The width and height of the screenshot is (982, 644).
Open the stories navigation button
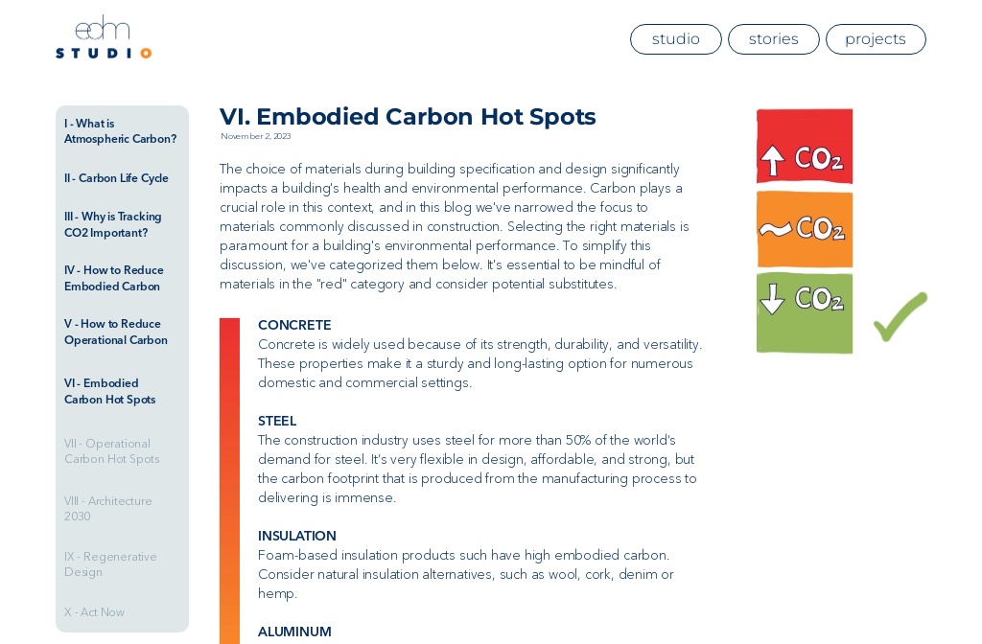[x=774, y=39]
